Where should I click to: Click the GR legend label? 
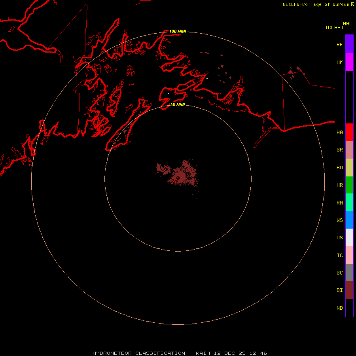pyautogui.click(x=339, y=150)
